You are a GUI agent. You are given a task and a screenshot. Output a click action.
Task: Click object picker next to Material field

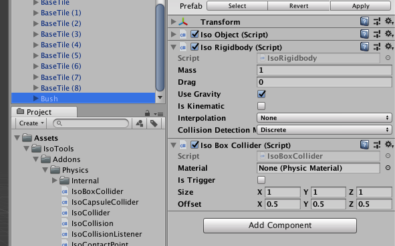point(388,167)
